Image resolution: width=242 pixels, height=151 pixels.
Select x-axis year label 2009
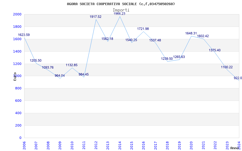coord(60,146)
